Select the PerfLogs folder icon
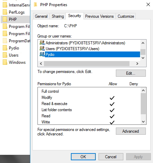Viewport: 153px width, 163px height. 5,12
